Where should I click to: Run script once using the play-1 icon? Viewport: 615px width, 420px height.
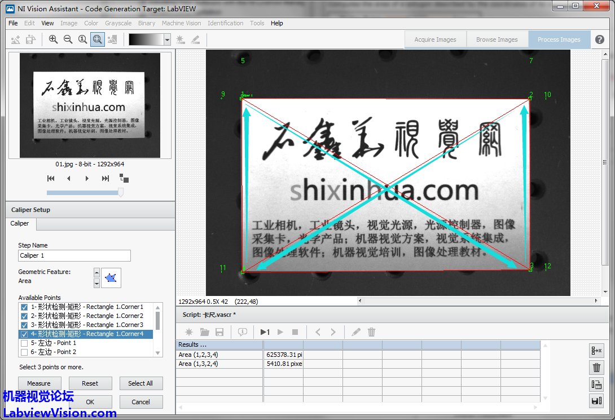(x=265, y=332)
